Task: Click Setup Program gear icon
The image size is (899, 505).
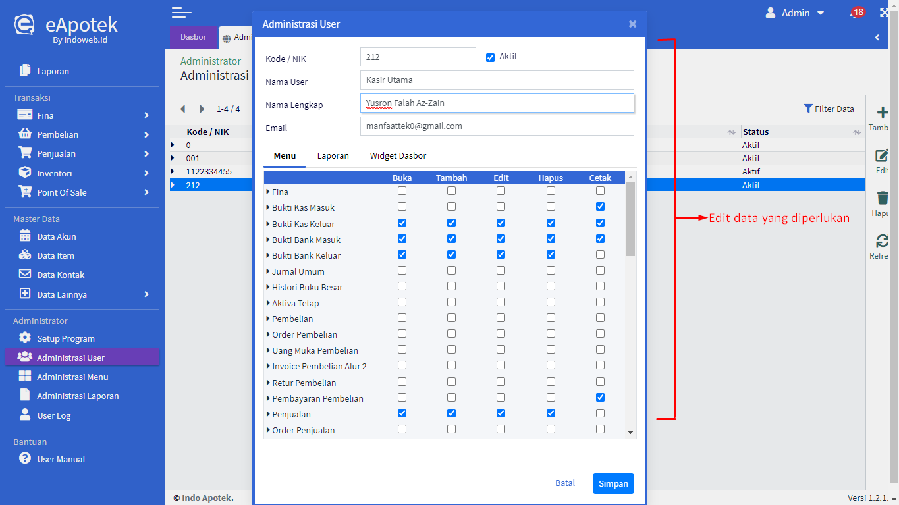Action: click(x=25, y=338)
